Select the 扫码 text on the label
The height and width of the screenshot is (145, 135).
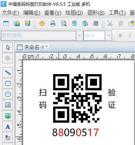[43, 99]
